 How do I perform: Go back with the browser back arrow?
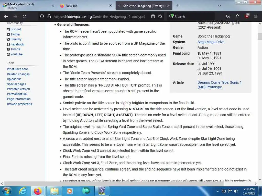6,17
